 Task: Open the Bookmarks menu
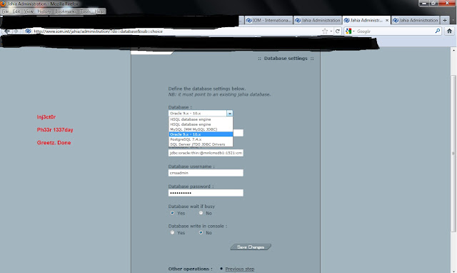pos(65,11)
